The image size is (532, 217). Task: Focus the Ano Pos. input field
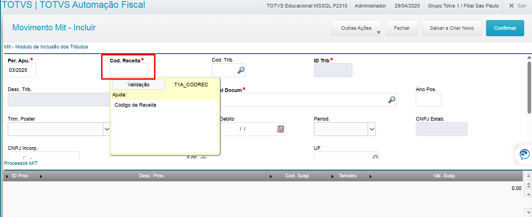(428, 99)
